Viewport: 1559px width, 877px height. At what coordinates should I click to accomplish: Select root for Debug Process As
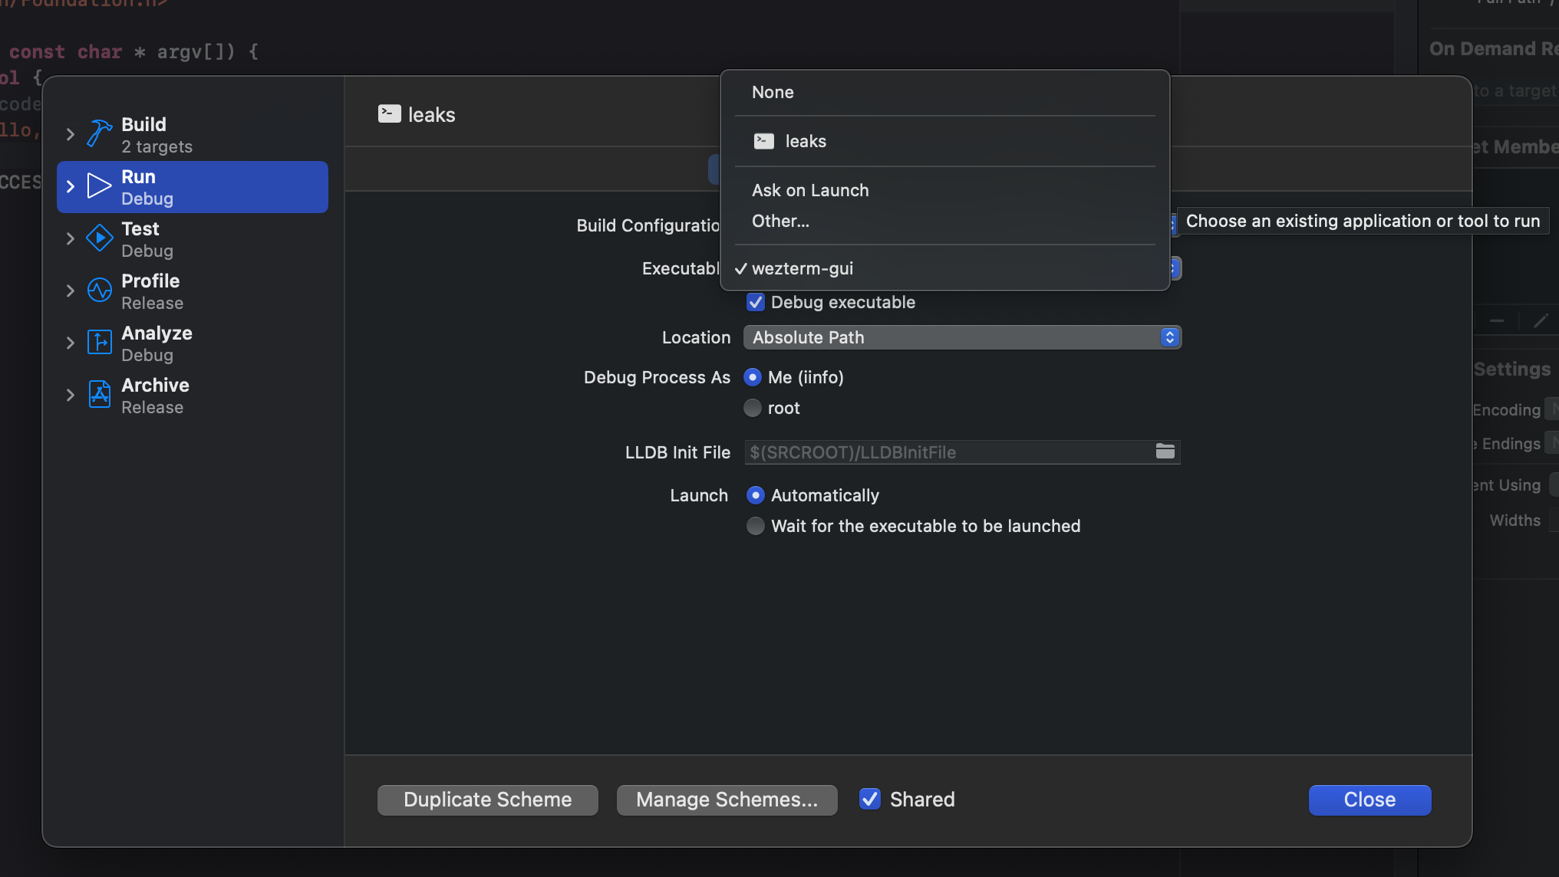[753, 408]
